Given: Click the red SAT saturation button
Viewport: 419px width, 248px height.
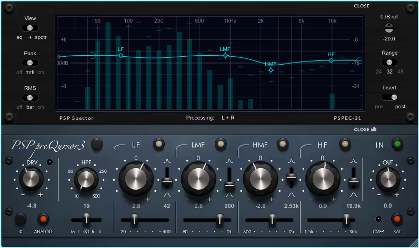Looking at the screenshot, I should coord(397,219).
